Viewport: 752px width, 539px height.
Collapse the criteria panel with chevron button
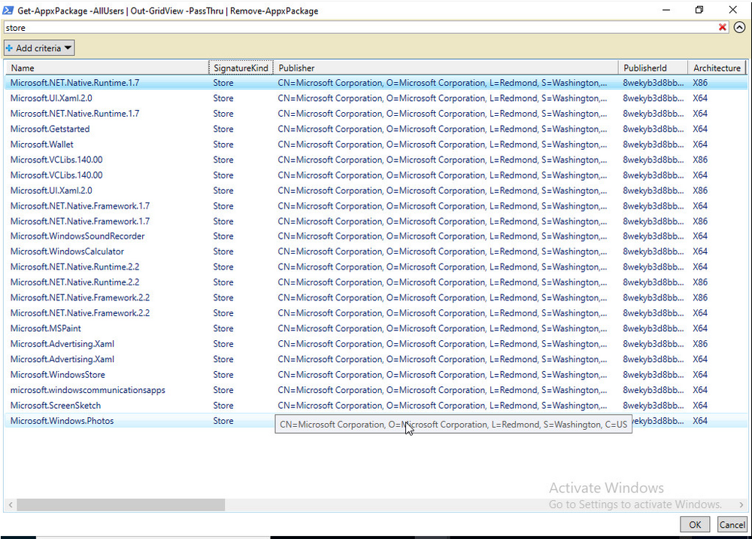739,27
